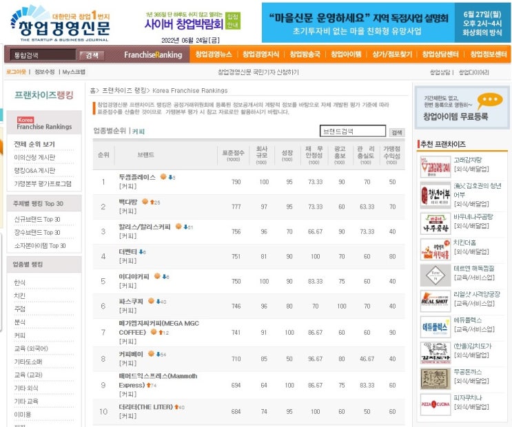Open the 상가/점포찾기 menu
Viewport: 512px width, 427px height.
tap(392, 54)
